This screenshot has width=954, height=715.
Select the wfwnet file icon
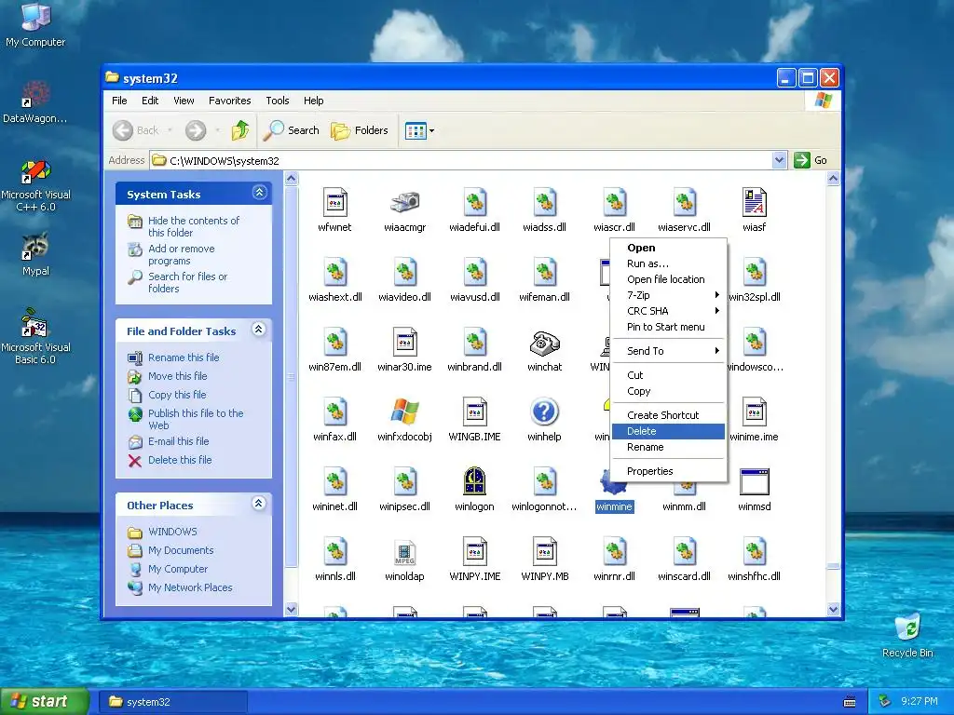pos(334,203)
